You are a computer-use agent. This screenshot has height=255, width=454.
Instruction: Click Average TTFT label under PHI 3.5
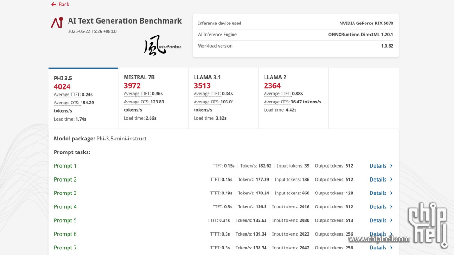67,94
